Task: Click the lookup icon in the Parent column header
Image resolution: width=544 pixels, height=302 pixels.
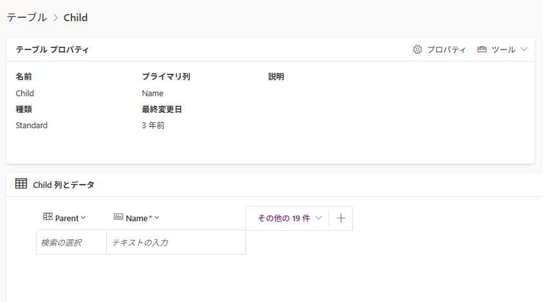Action: click(x=48, y=218)
